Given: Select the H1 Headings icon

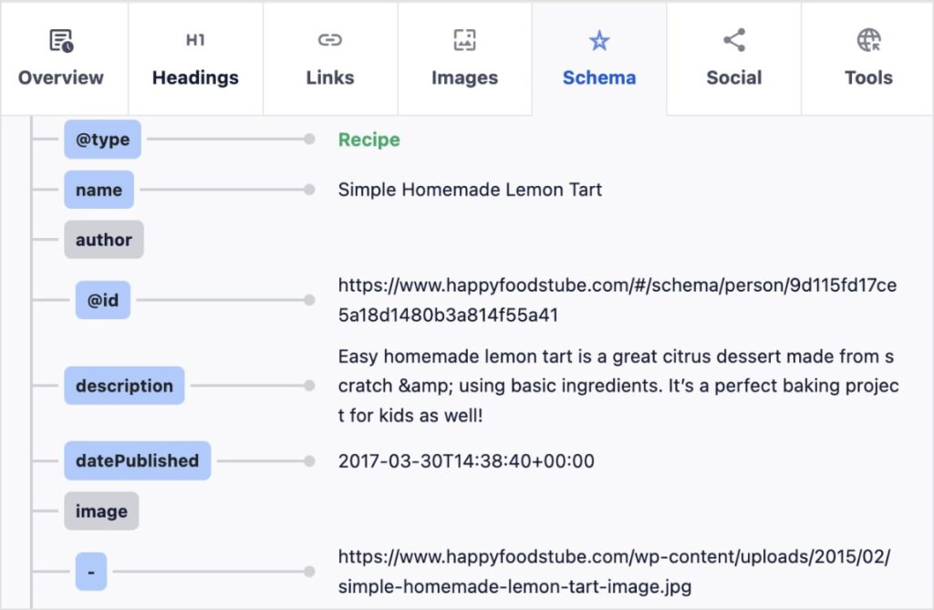Looking at the screenshot, I should pyautogui.click(x=194, y=39).
